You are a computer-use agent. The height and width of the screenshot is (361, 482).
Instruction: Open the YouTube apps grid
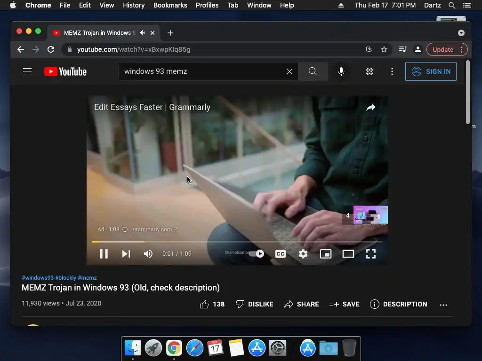[370, 71]
